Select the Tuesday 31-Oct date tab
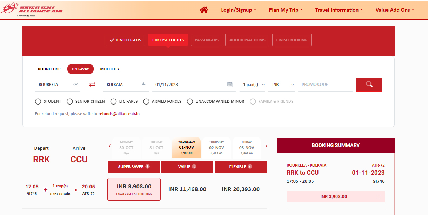This screenshot has width=428, height=215. (x=156, y=148)
